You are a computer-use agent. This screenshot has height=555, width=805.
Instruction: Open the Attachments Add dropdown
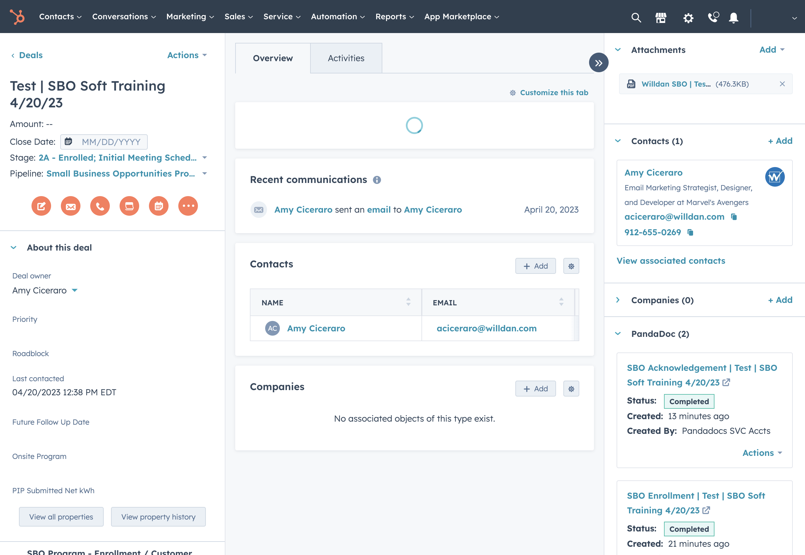[772, 50]
